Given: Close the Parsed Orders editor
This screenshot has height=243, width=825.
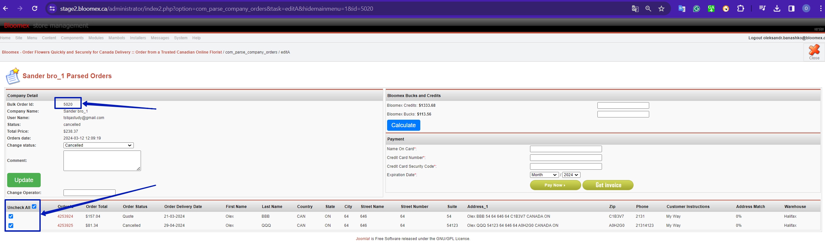Looking at the screenshot, I should 814,52.
